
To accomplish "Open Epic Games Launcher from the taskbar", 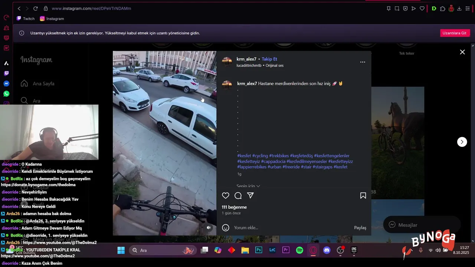I will click(x=354, y=250).
